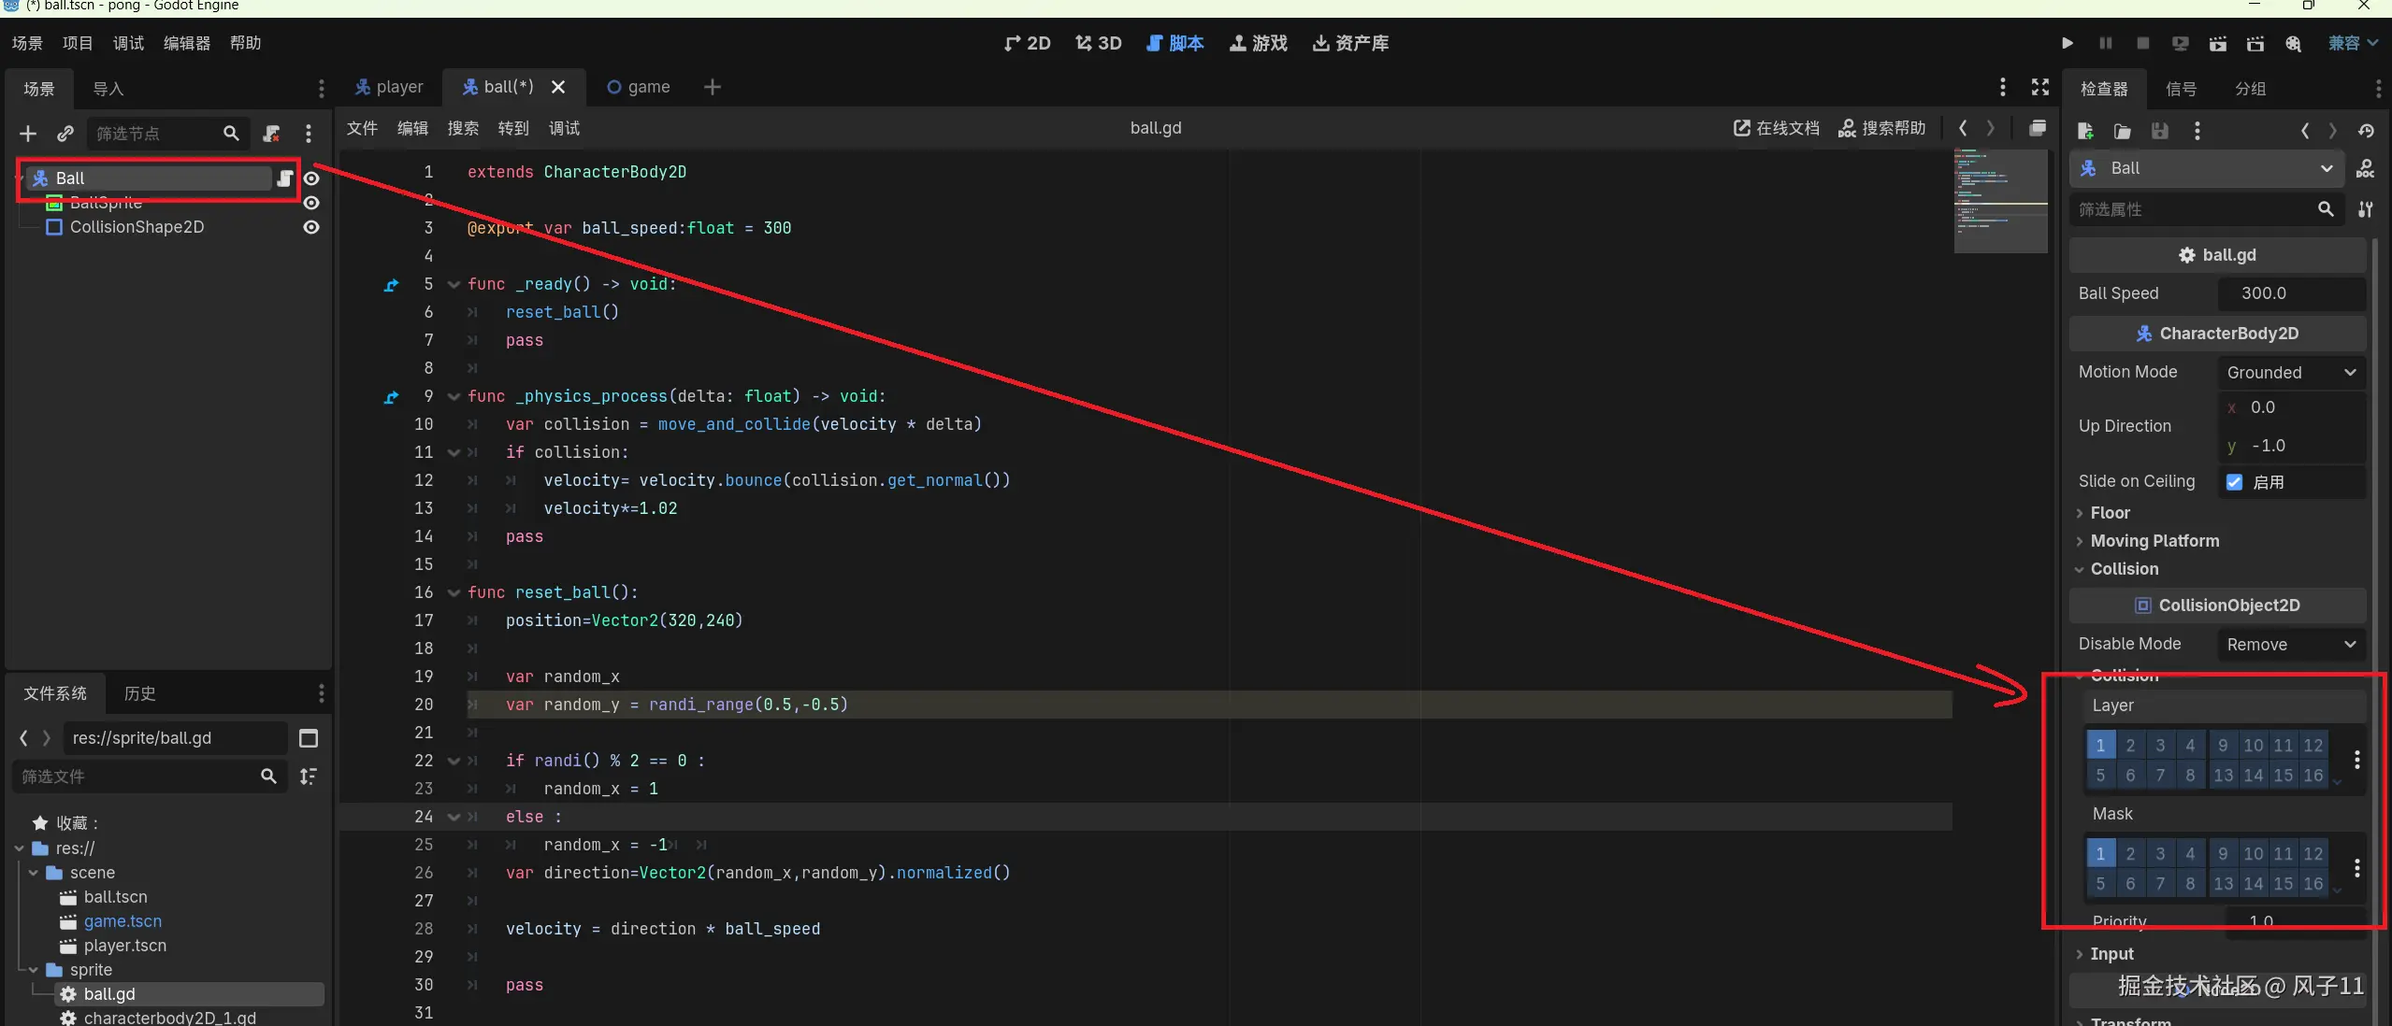Add a new node with the plus icon
The image size is (2392, 1026).
coord(28,134)
